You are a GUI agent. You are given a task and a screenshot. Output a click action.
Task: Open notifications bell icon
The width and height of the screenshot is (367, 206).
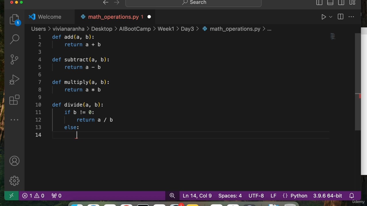[352, 196]
